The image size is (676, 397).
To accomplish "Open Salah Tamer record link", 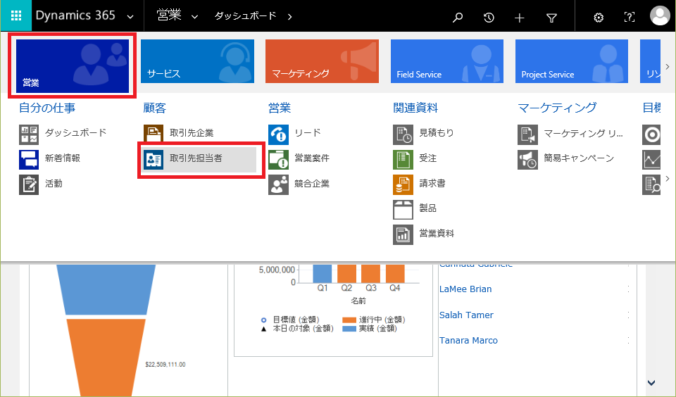I will [466, 315].
